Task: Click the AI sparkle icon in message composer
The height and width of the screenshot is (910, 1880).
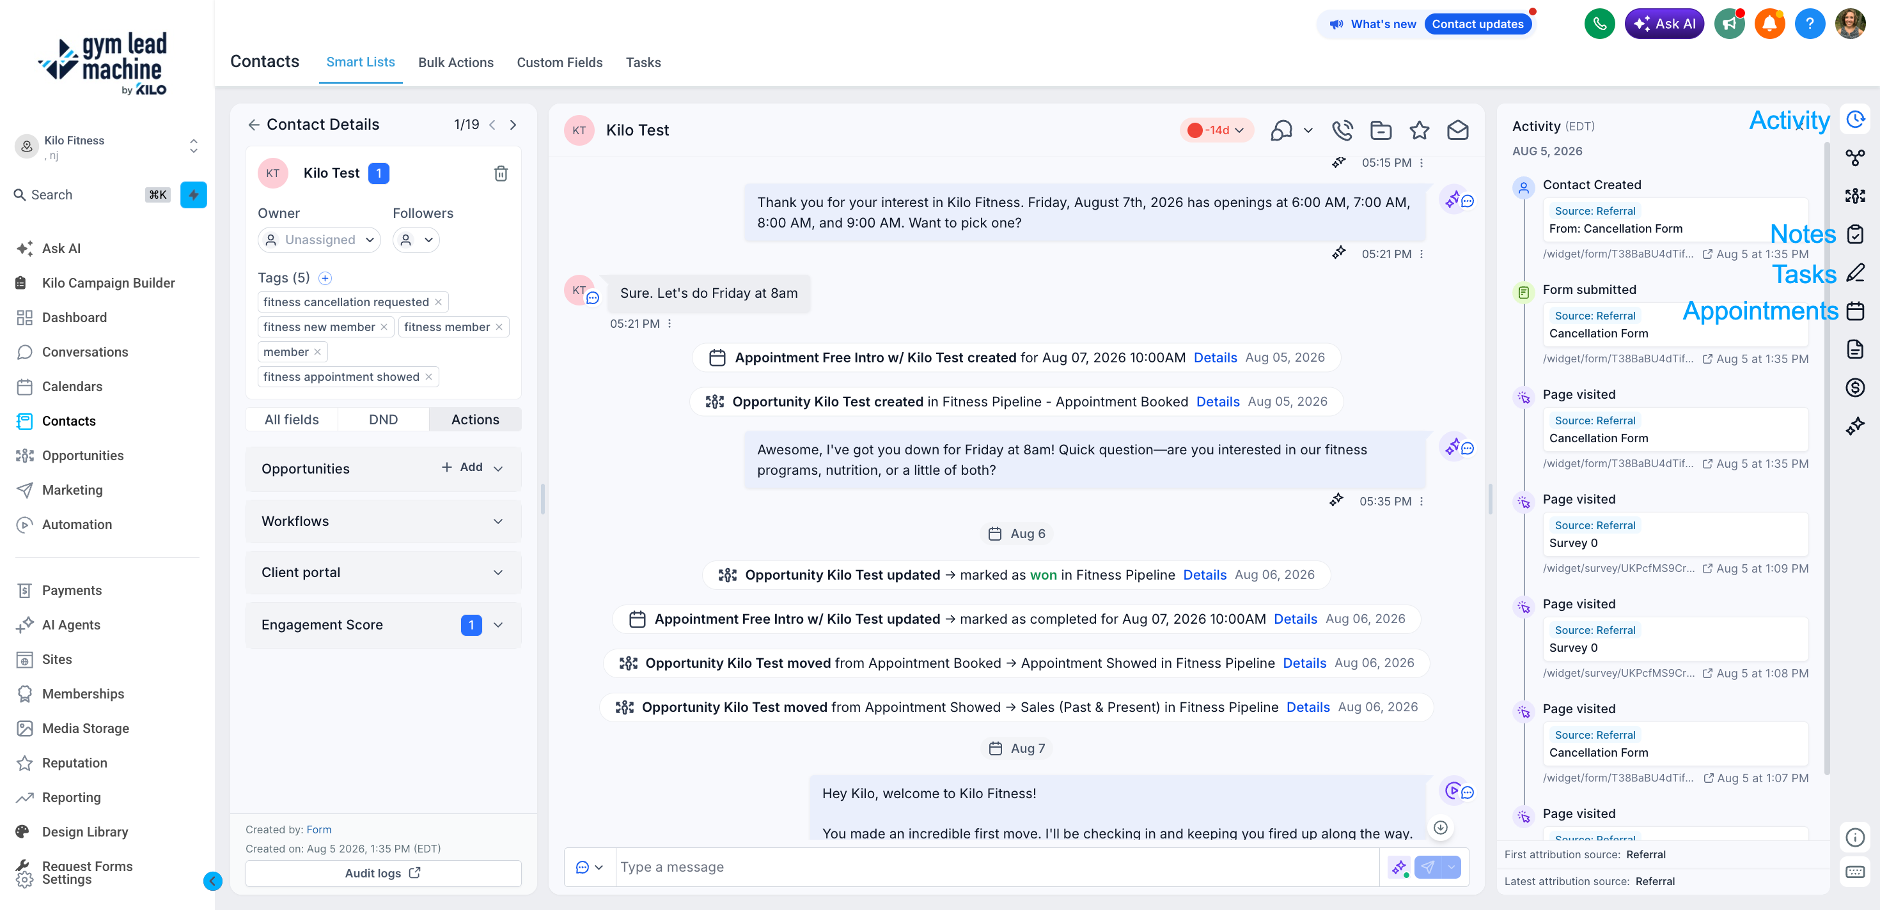Action: click(x=1398, y=867)
